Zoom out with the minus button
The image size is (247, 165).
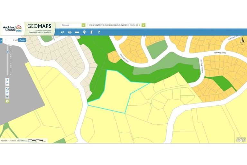click(7, 84)
